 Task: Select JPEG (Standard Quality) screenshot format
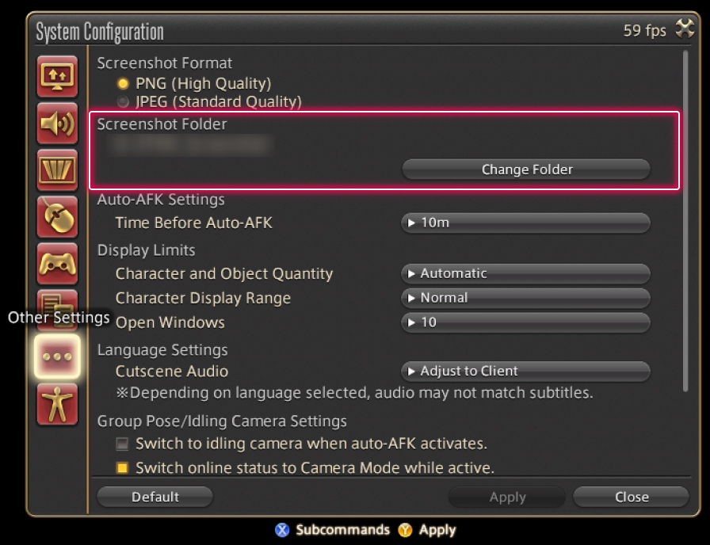click(x=123, y=101)
